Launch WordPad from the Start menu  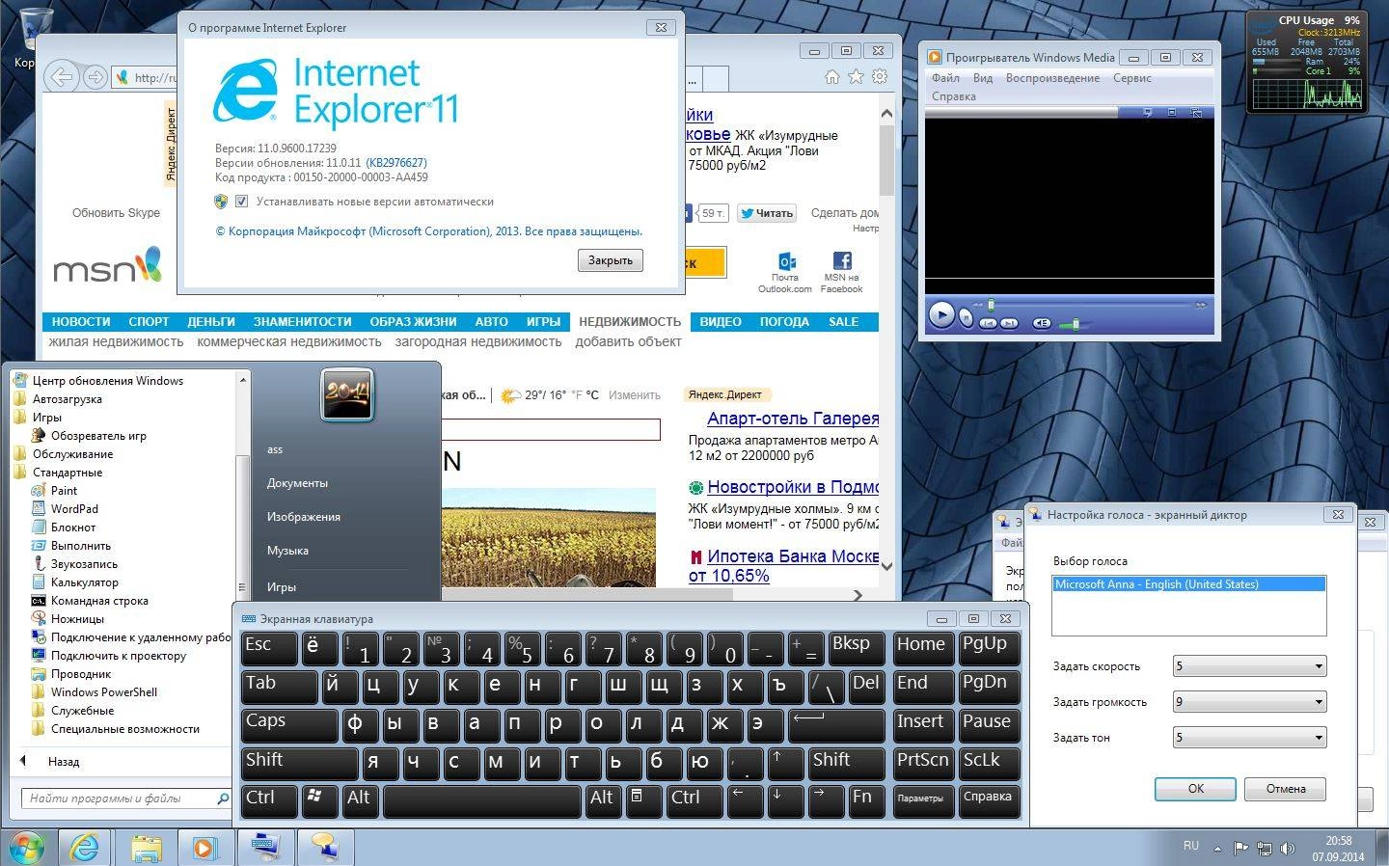[74, 508]
